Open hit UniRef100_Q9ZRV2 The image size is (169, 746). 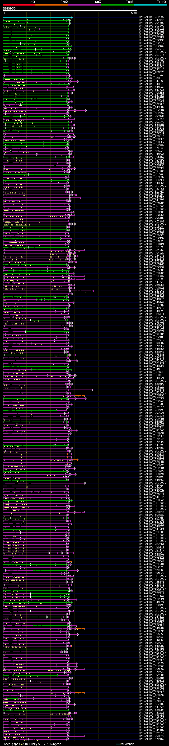pos(151,122)
